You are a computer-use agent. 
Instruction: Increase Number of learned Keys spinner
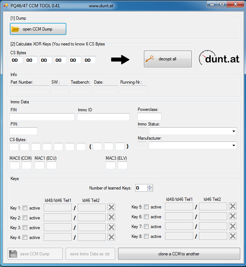150,186
